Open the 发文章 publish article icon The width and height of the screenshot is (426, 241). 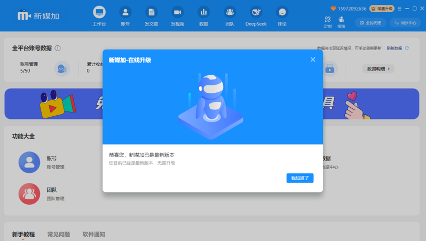click(151, 12)
